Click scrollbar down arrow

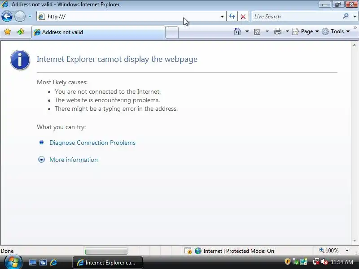click(x=355, y=241)
